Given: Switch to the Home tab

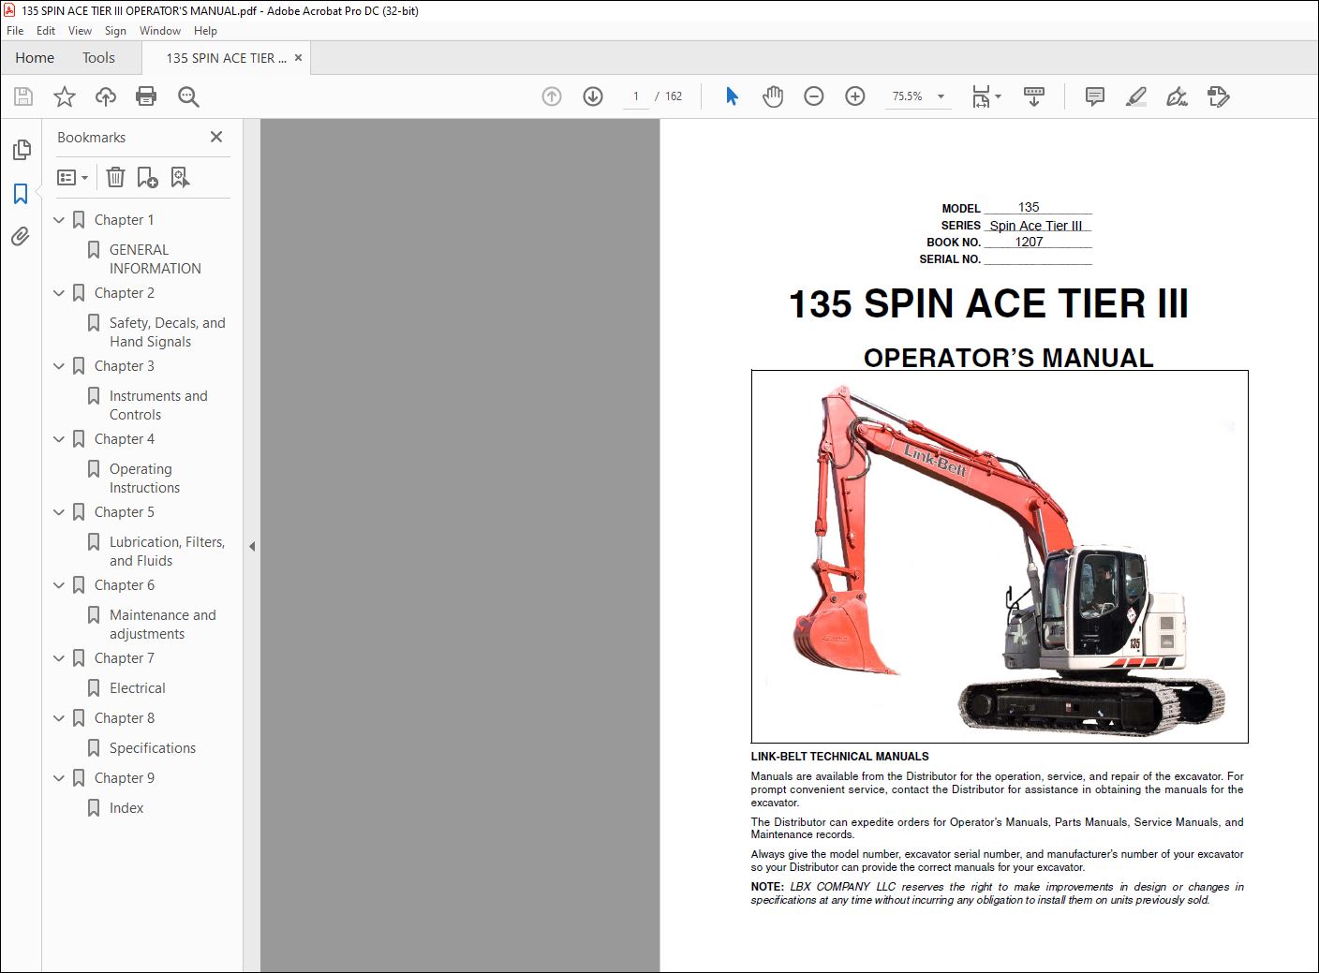Looking at the screenshot, I should 35,58.
